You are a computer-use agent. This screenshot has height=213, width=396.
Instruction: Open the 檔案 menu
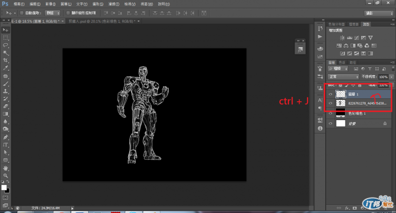[19, 3]
